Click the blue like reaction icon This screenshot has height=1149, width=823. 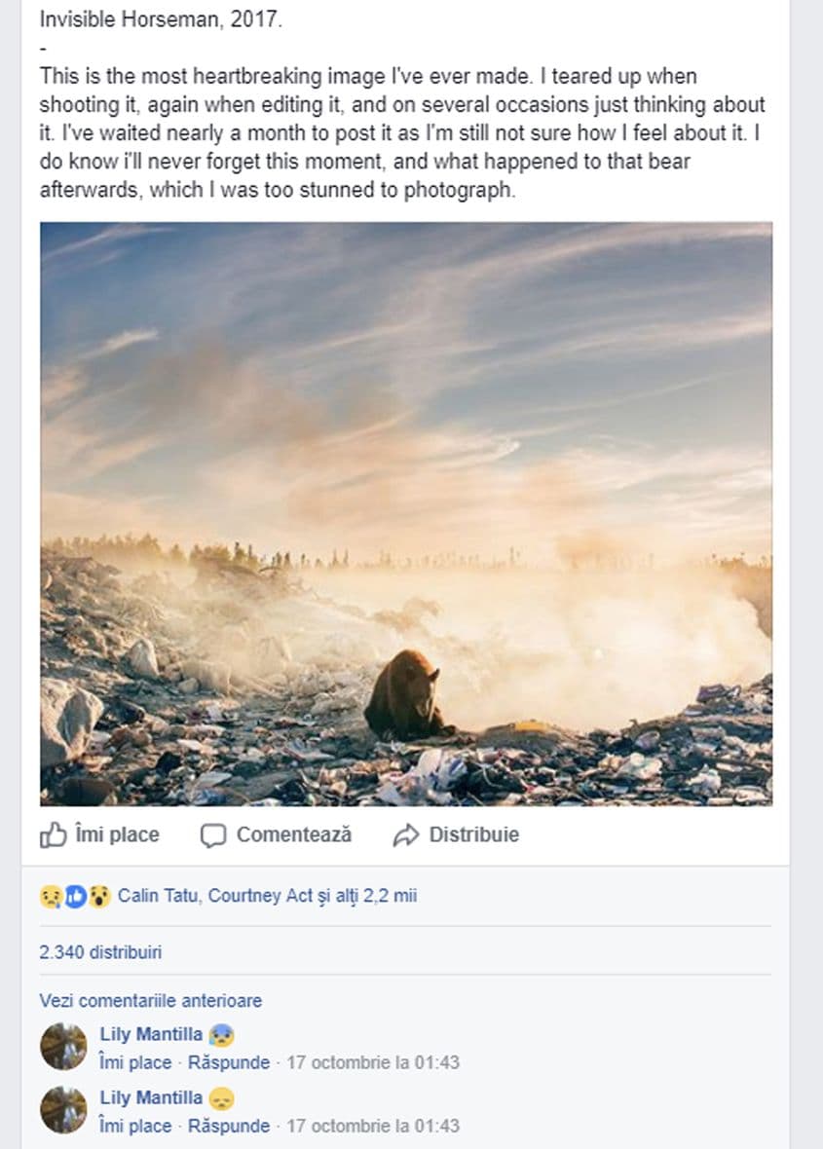pyautogui.click(x=75, y=897)
